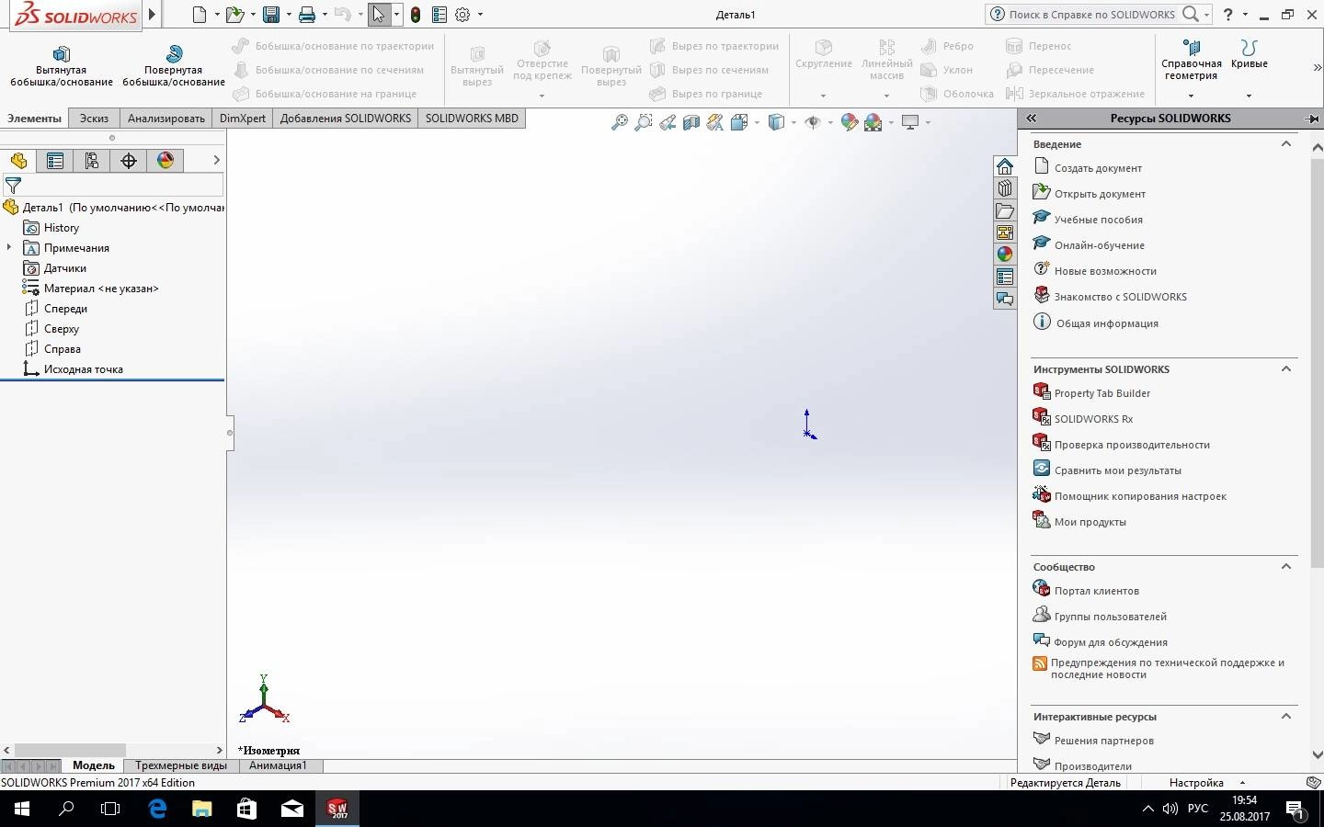The height and width of the screenshot is (827, 1324).
Task: Open the Options gear icon
Action: (462, 14)
